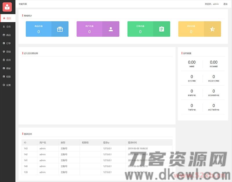Viewport: 232px width, 182px height.
Task: Open the 订单 orders section in sidebar
Action: click(8, 43)
